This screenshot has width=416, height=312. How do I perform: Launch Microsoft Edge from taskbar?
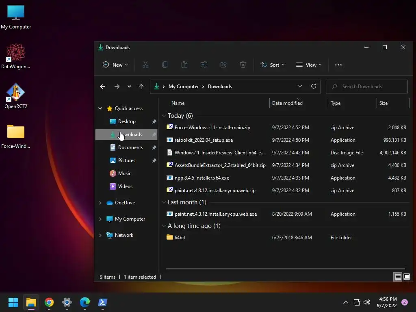[x=85, y=302]
